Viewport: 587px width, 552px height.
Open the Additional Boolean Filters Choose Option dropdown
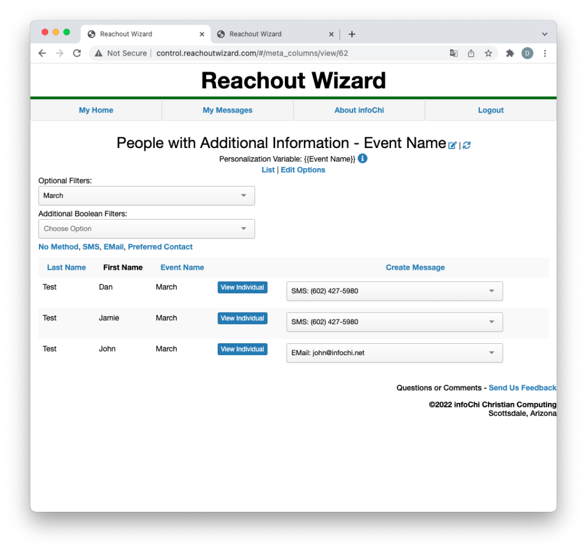pyautogui.click(x=147, y=228)
